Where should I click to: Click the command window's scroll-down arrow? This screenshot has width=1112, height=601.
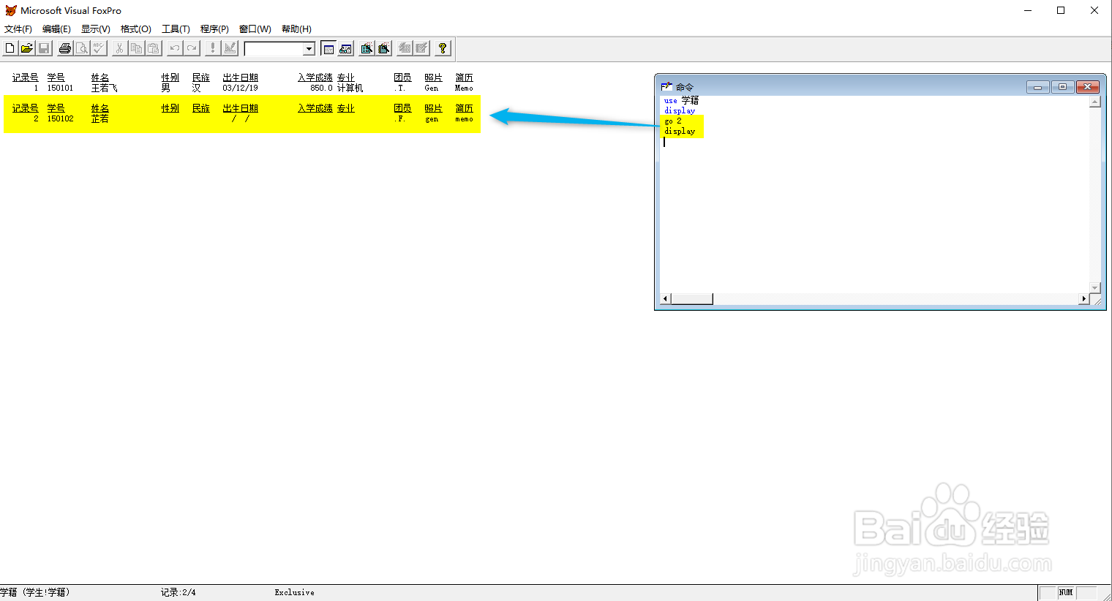pos(1095,287)
